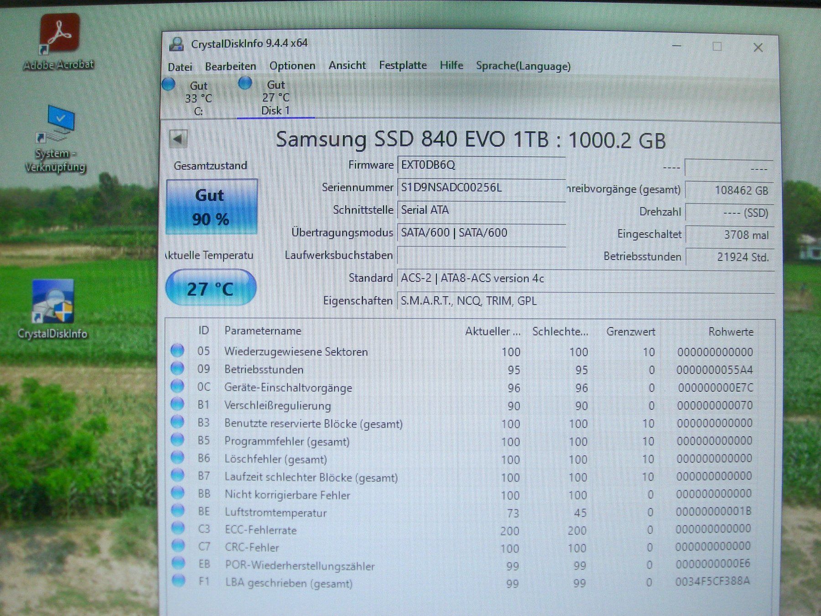
Task: Click the Drehzahl ---- (SSD) value
Action: click(x=729, y=213)
